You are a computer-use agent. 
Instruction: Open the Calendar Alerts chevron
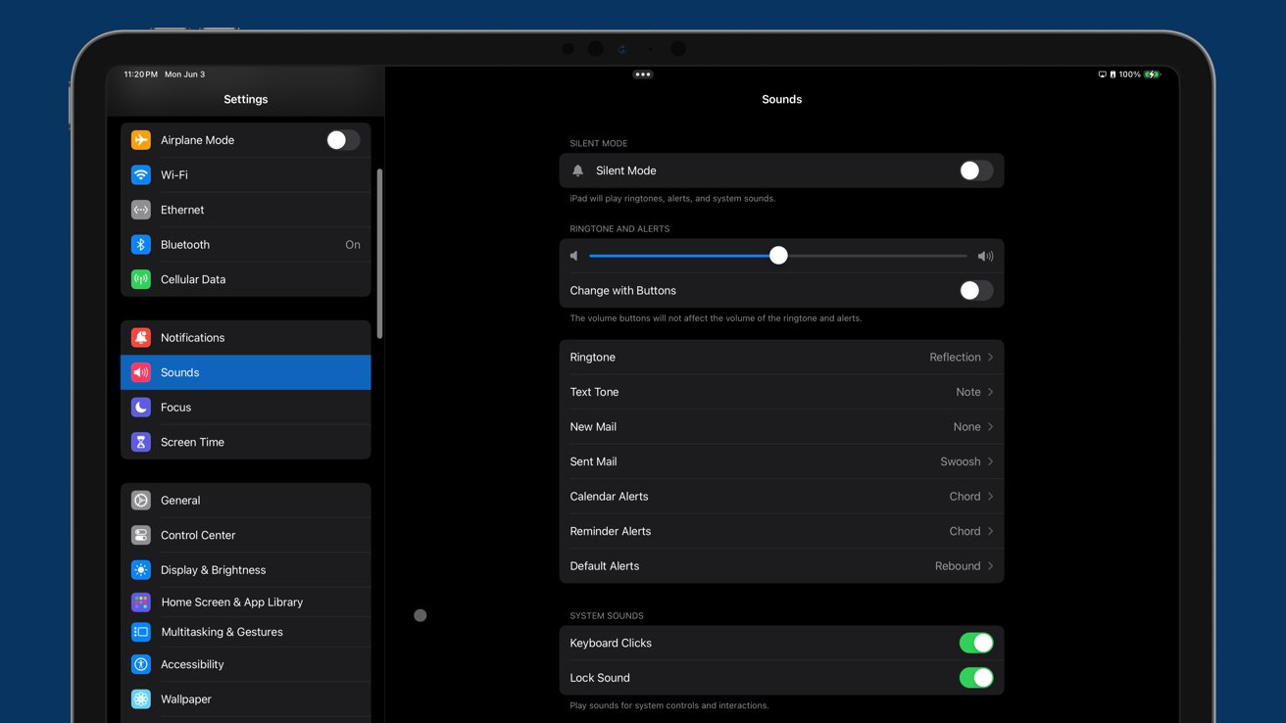pyautogui.click(x=991, y=497)
